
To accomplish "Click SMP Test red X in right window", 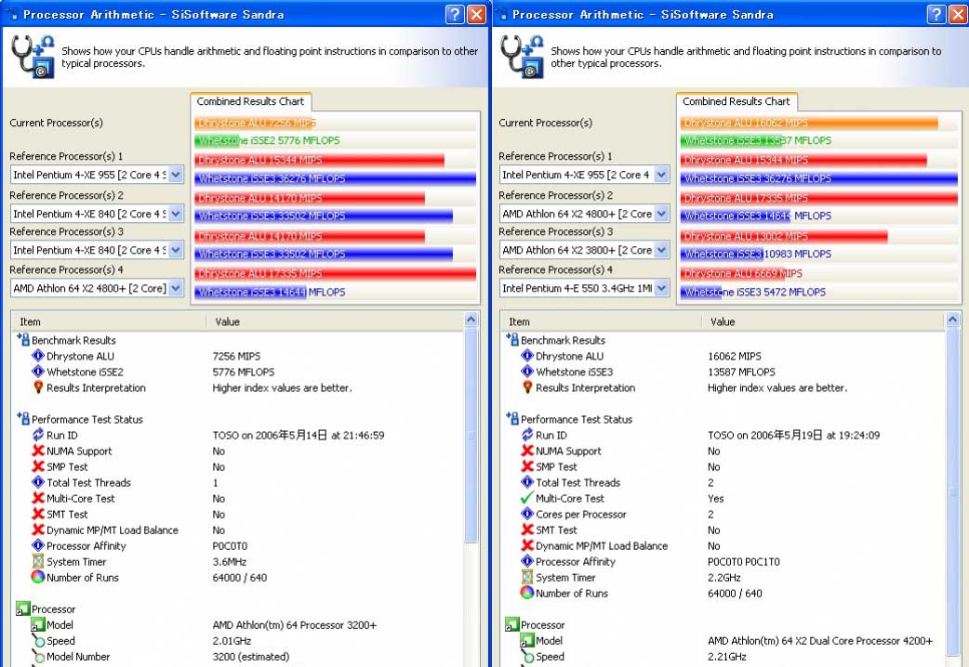I will 527,466.
